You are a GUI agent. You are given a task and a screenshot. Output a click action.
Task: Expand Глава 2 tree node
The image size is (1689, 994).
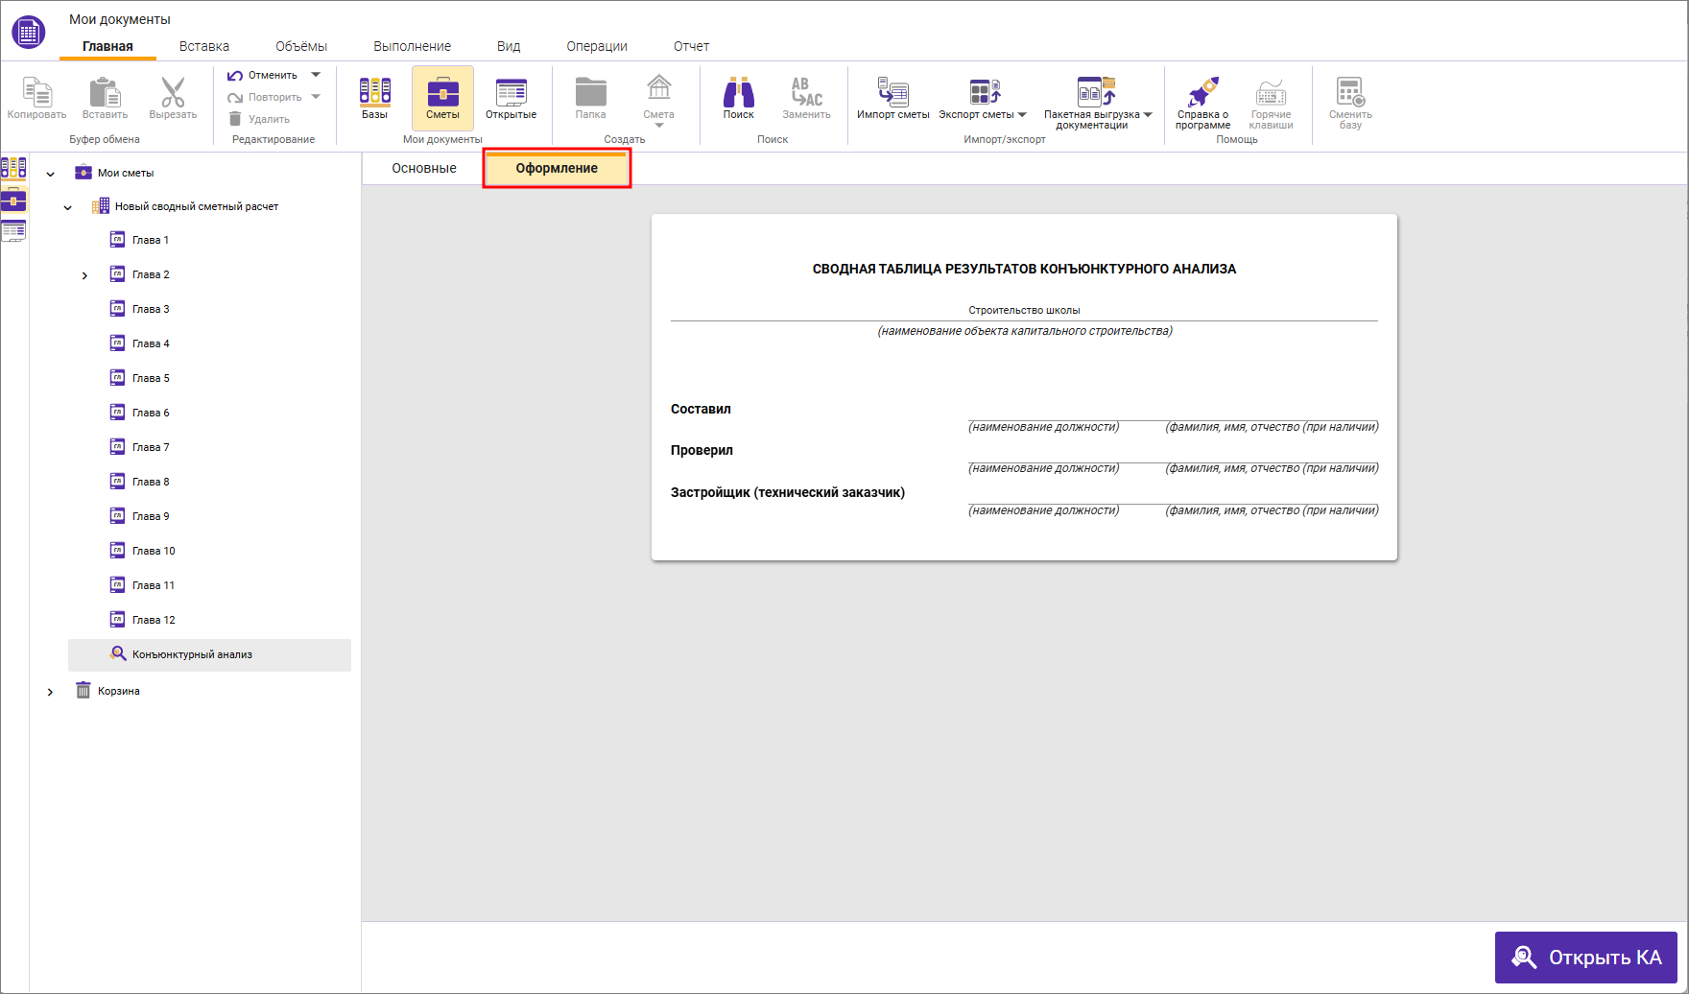[84, 275]
